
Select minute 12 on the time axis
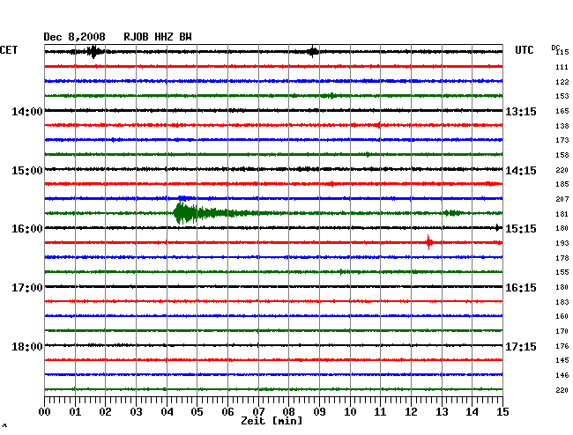point(411,411)
